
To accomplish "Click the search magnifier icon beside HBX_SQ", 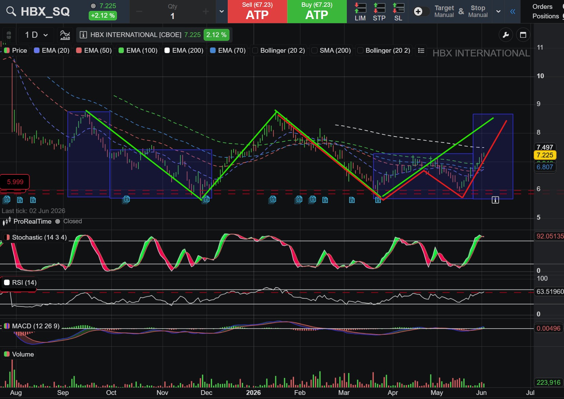I will pyautogui.click(x=11, y=12).
